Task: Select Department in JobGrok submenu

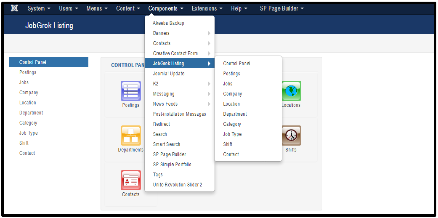Action: [x=248, y=114]
